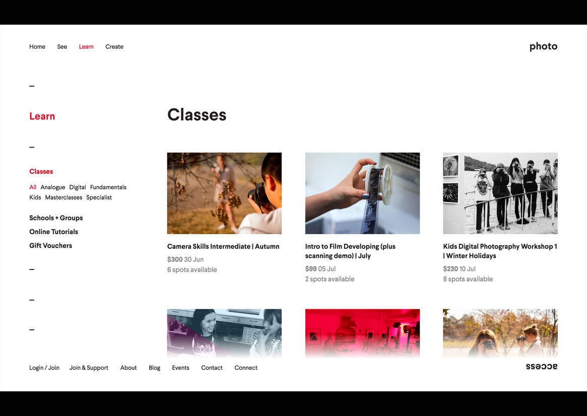This screenshot has height=416, width=587.
Task: Choose the Specialist filter
Action: pyautogui.click(x=99, y=197)
